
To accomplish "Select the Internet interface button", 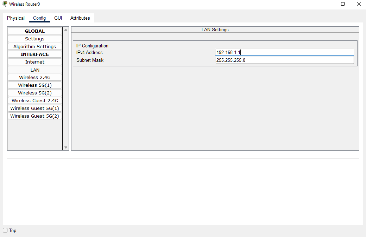I will click(x=34, y=62).
